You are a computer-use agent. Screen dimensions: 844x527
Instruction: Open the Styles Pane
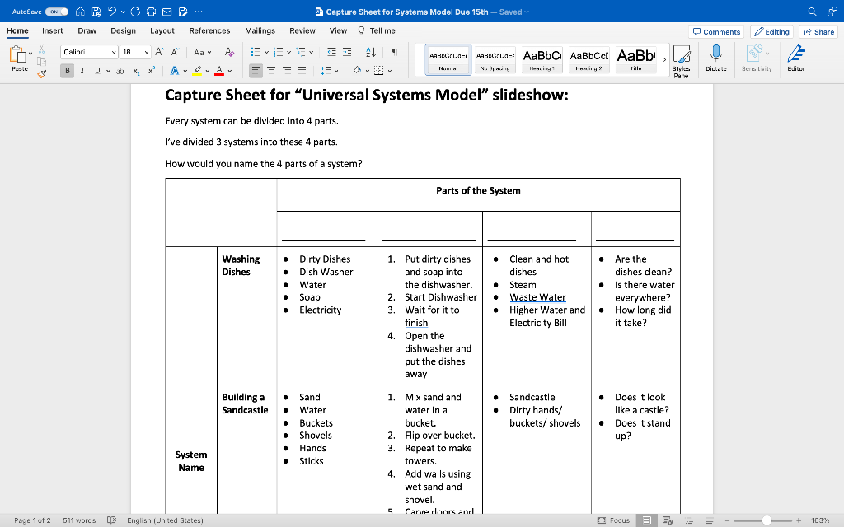click(681, 61)
